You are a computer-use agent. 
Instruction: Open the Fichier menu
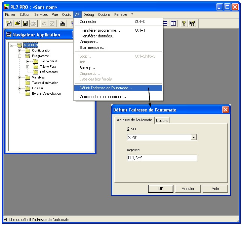tap(10, 14)
